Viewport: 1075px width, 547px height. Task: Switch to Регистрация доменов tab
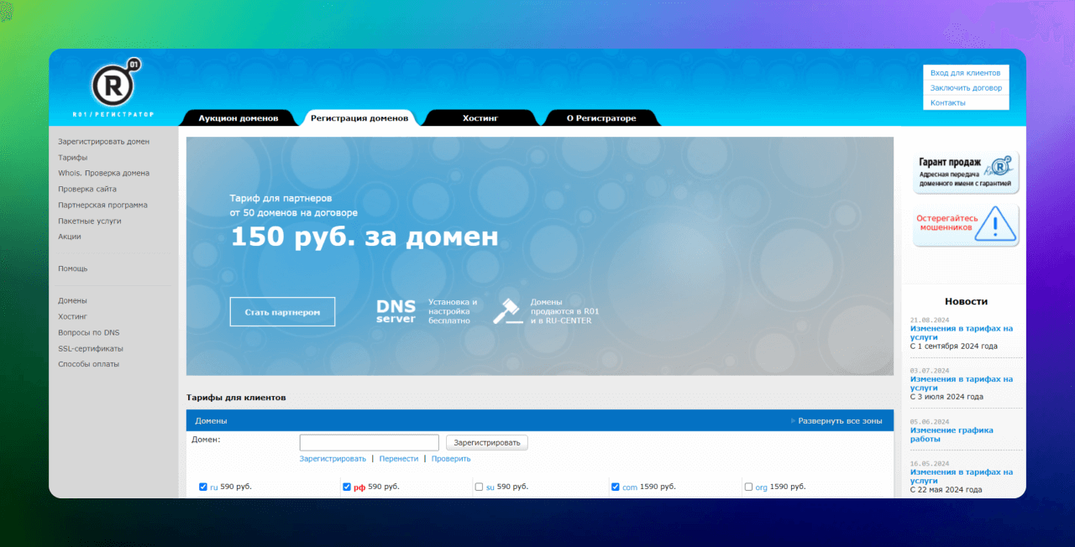point(359,118)
